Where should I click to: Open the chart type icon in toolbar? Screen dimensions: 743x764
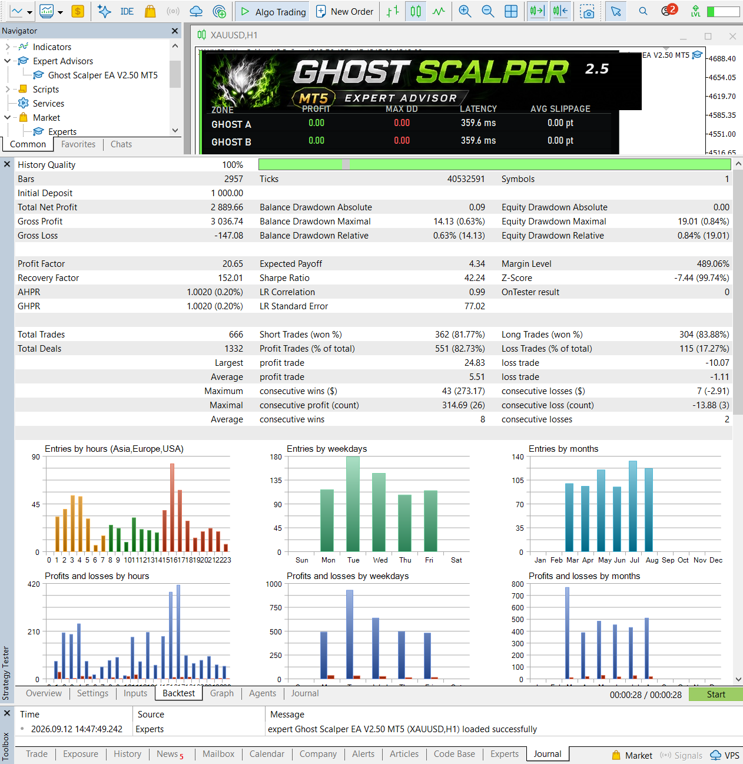point(16,11)
